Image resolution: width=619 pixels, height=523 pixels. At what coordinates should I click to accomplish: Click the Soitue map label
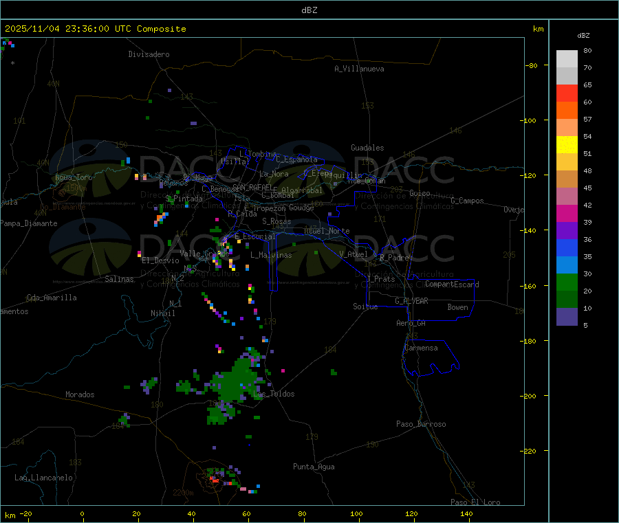[x=365, y=307]
